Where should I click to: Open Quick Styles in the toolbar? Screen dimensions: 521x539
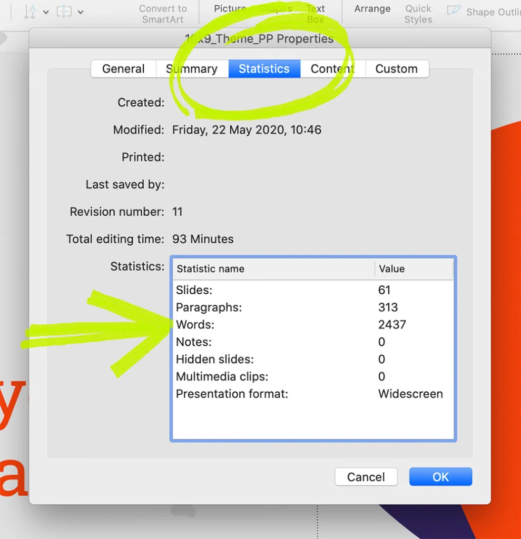tap(418, 14)
